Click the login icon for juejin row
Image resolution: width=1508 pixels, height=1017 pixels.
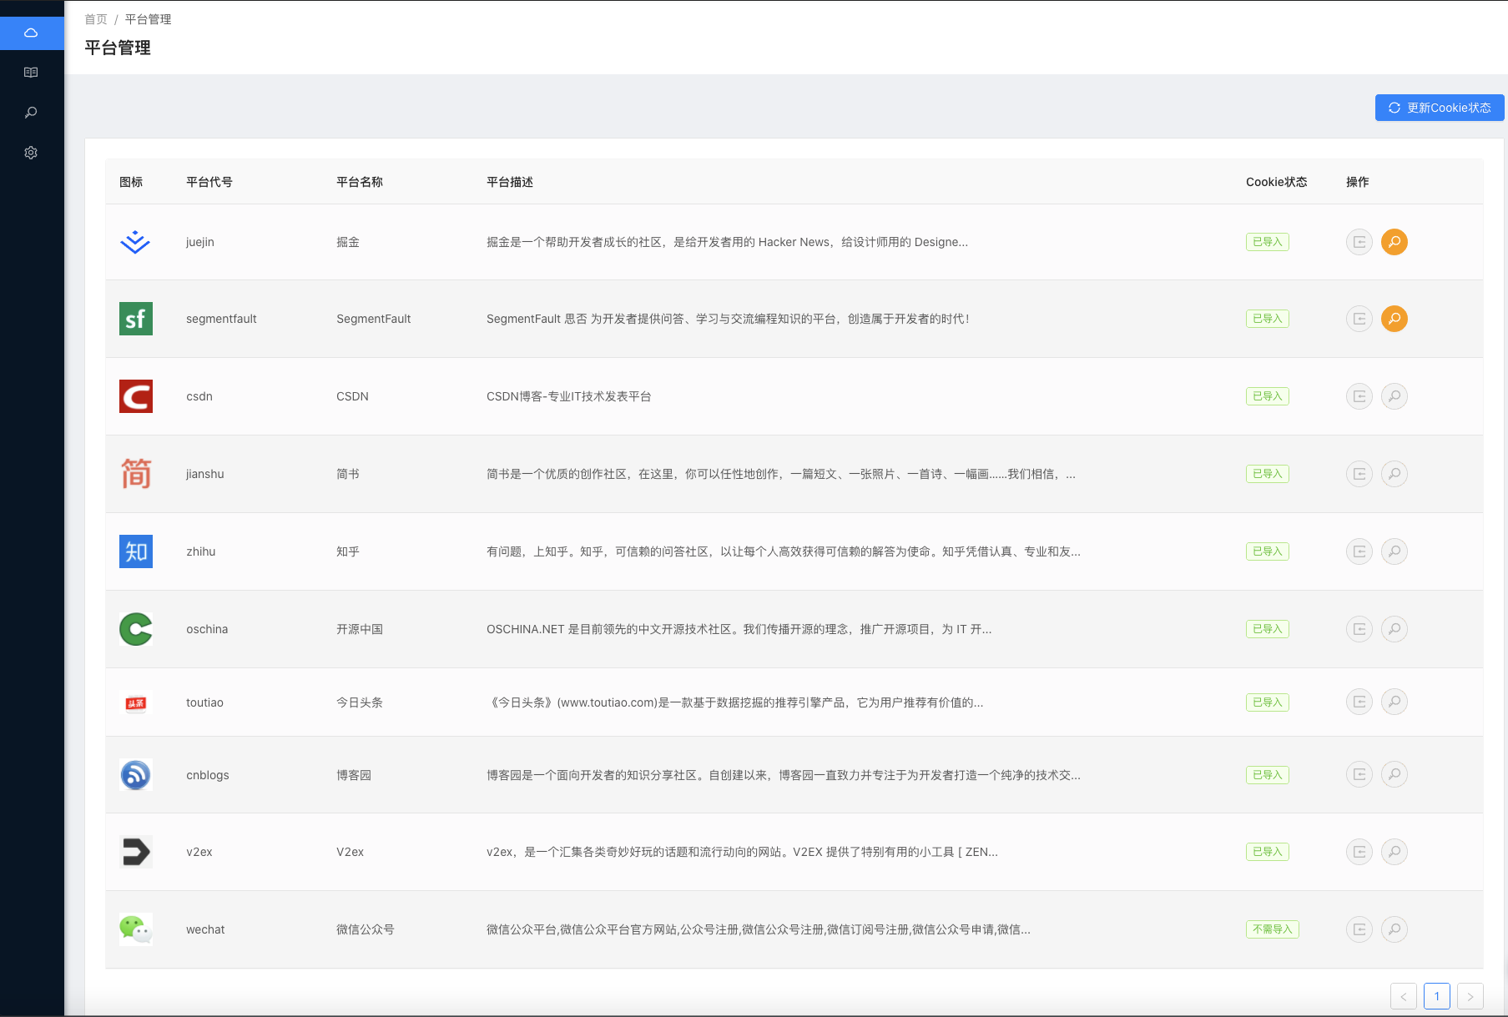click(1359, 242)
